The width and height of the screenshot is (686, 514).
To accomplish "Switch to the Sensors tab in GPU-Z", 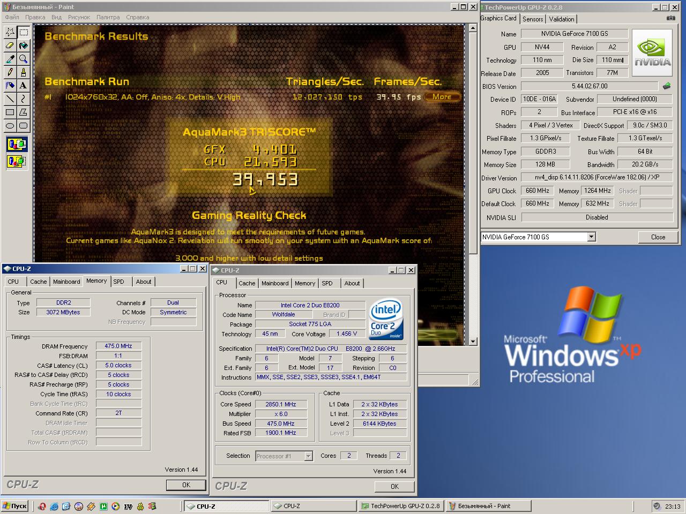I will click(x=533, y=19).
